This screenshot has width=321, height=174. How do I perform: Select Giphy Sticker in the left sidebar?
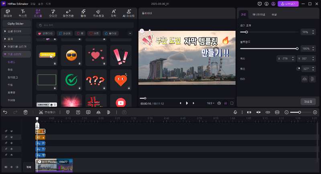click(16, 24)
